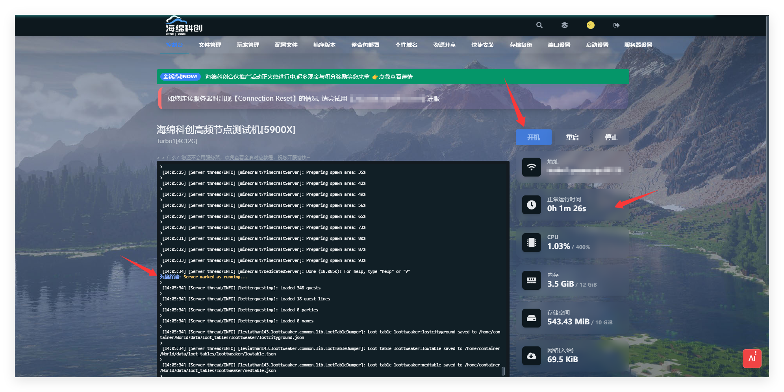Click the clock uptime icon
The image size is (784, 392).
531,205
